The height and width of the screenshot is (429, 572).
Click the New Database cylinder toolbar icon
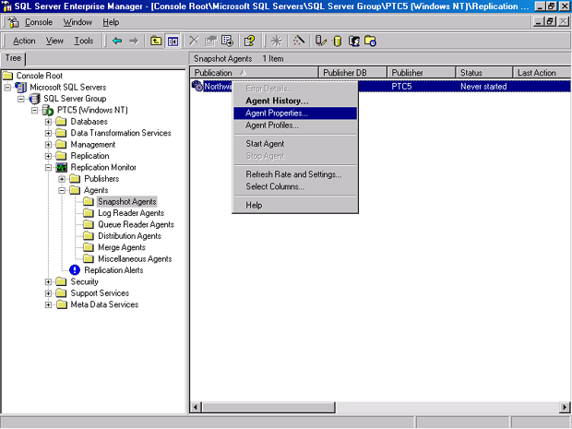coord(338,41)
